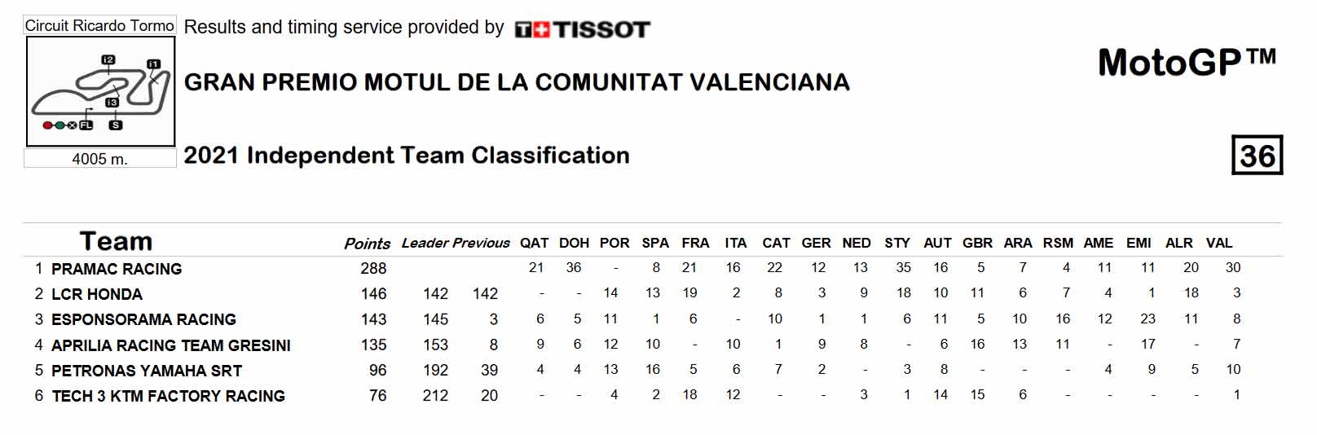Select the QAT column header
The width and height of the screenshot is (1317, 435).
(535, 243)
